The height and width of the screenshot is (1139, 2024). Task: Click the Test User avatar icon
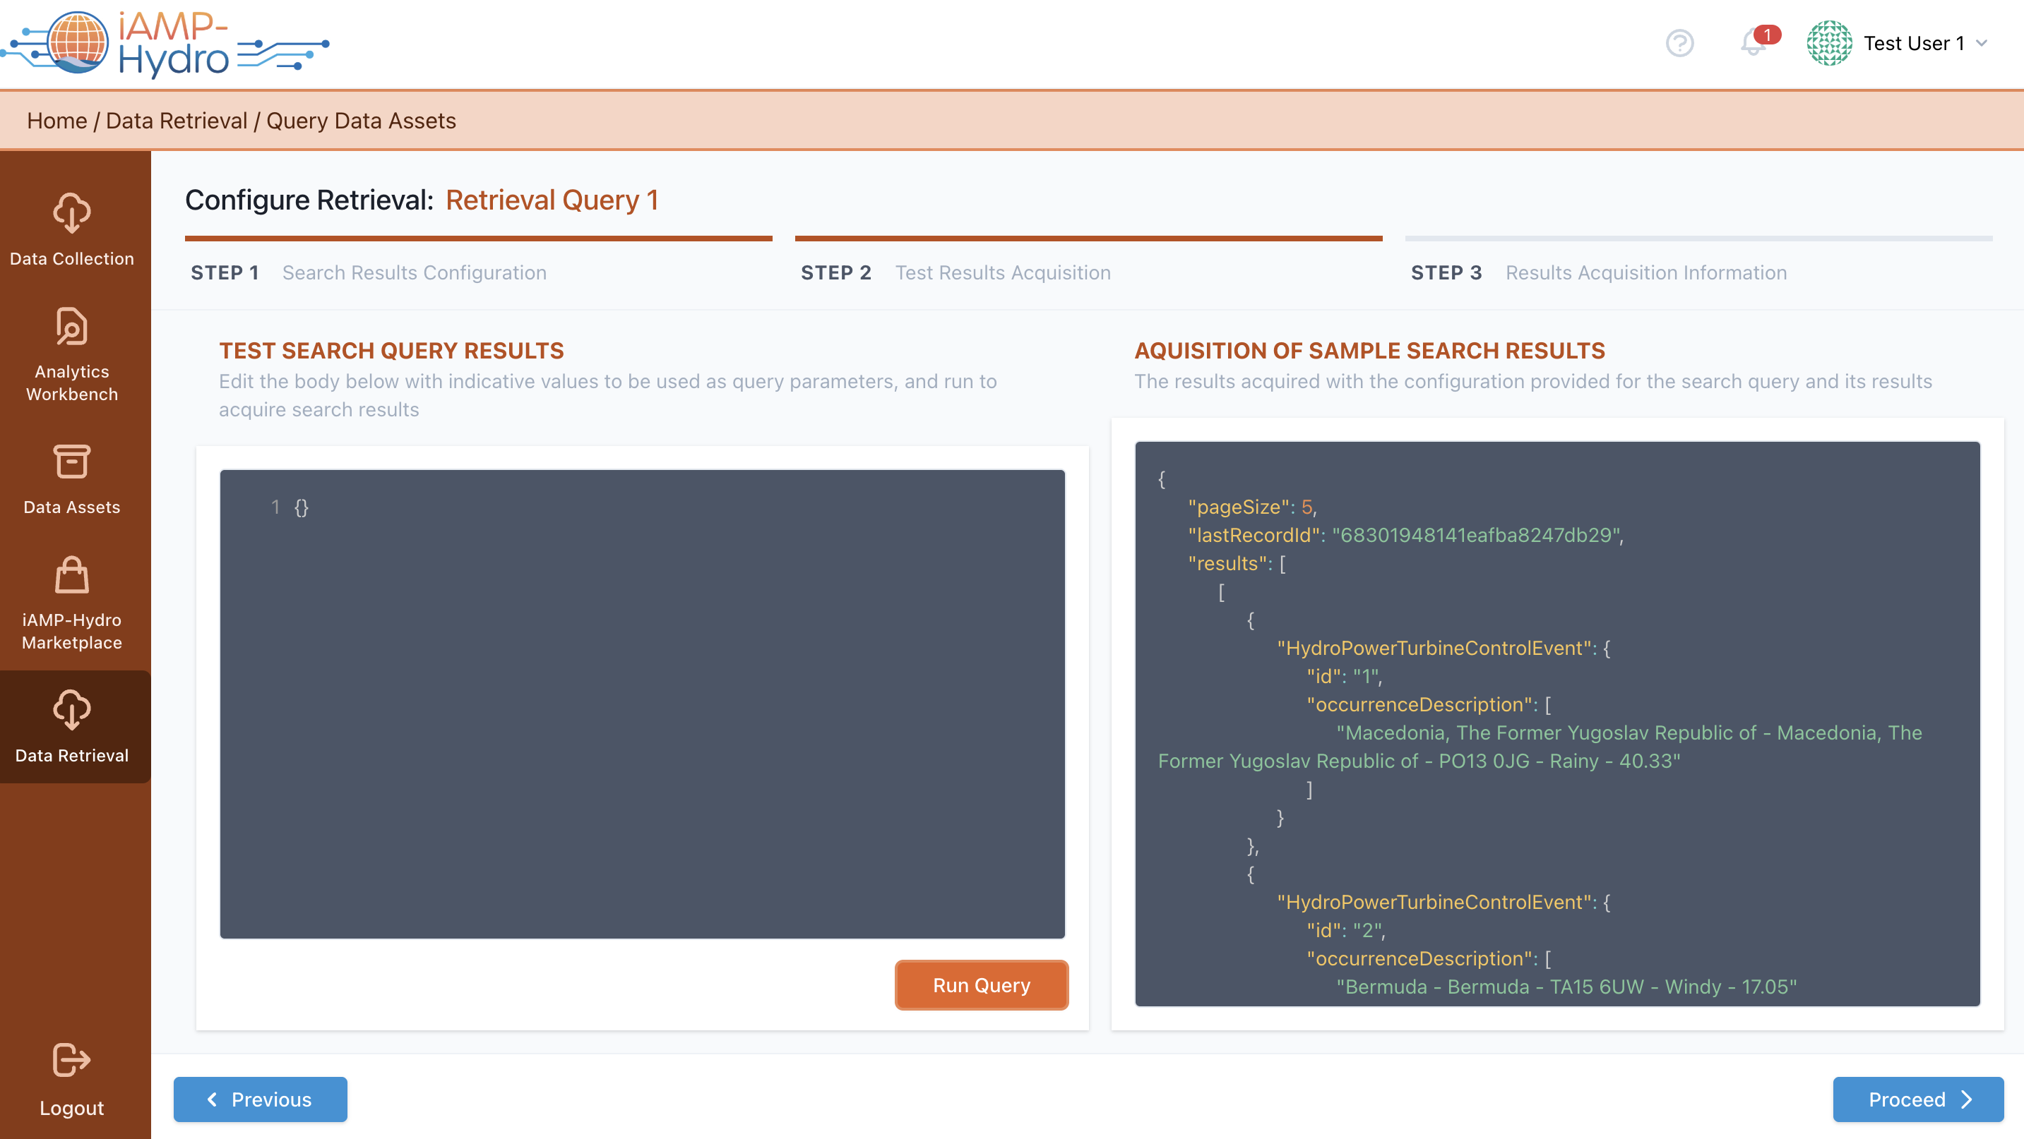pos(1829,43)
